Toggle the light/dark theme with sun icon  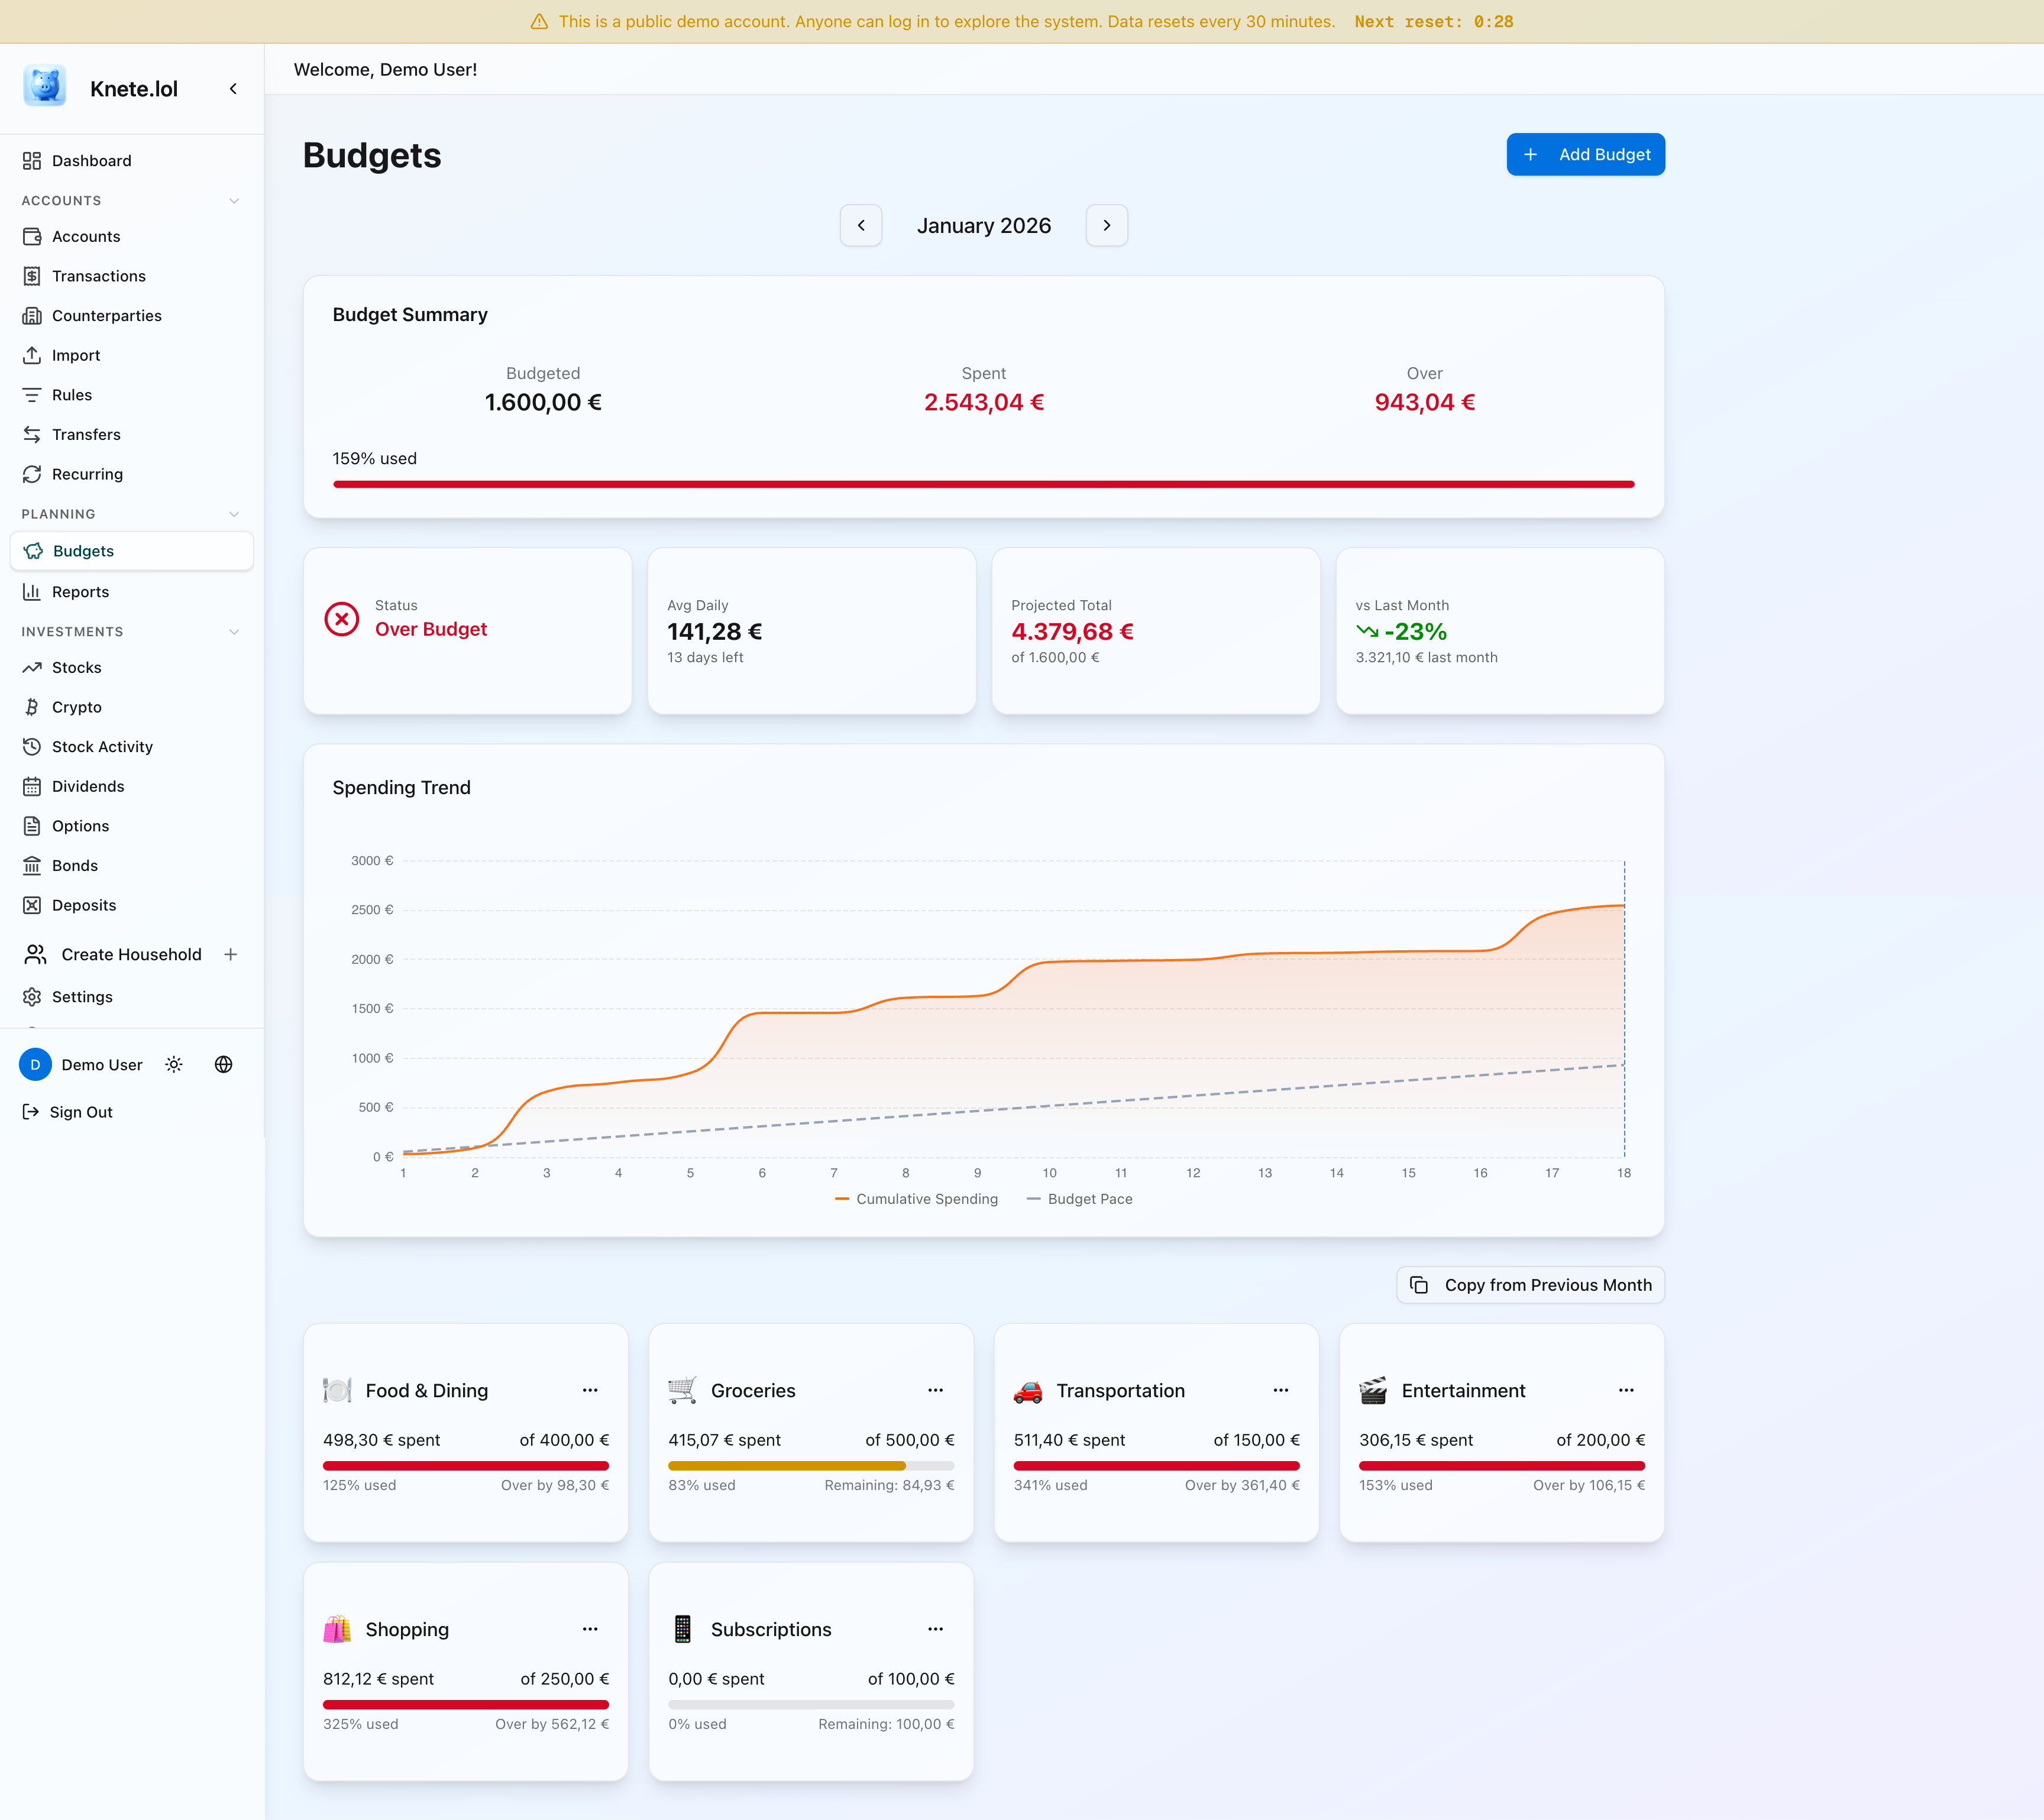174,1064
